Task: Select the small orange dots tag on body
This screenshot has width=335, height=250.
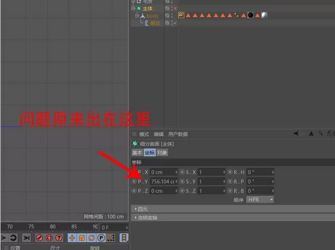Action: 237,15
